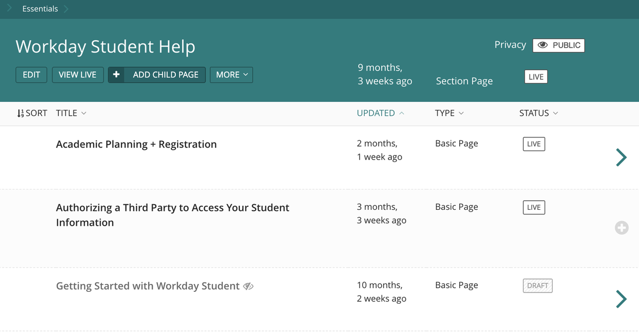Click '9 months, 3 weeks ago' header text
The width and height of the screenshot is (639, 336).
[385, 74]
